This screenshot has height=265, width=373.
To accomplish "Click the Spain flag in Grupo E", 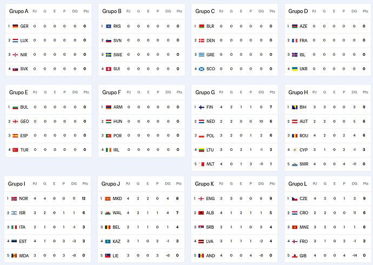I will click(15, 135).
